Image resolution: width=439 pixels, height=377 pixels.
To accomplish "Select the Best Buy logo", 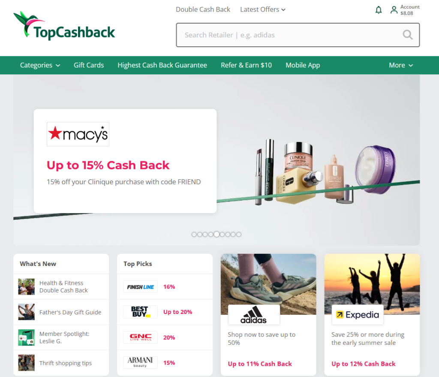I will coord(140,312).
